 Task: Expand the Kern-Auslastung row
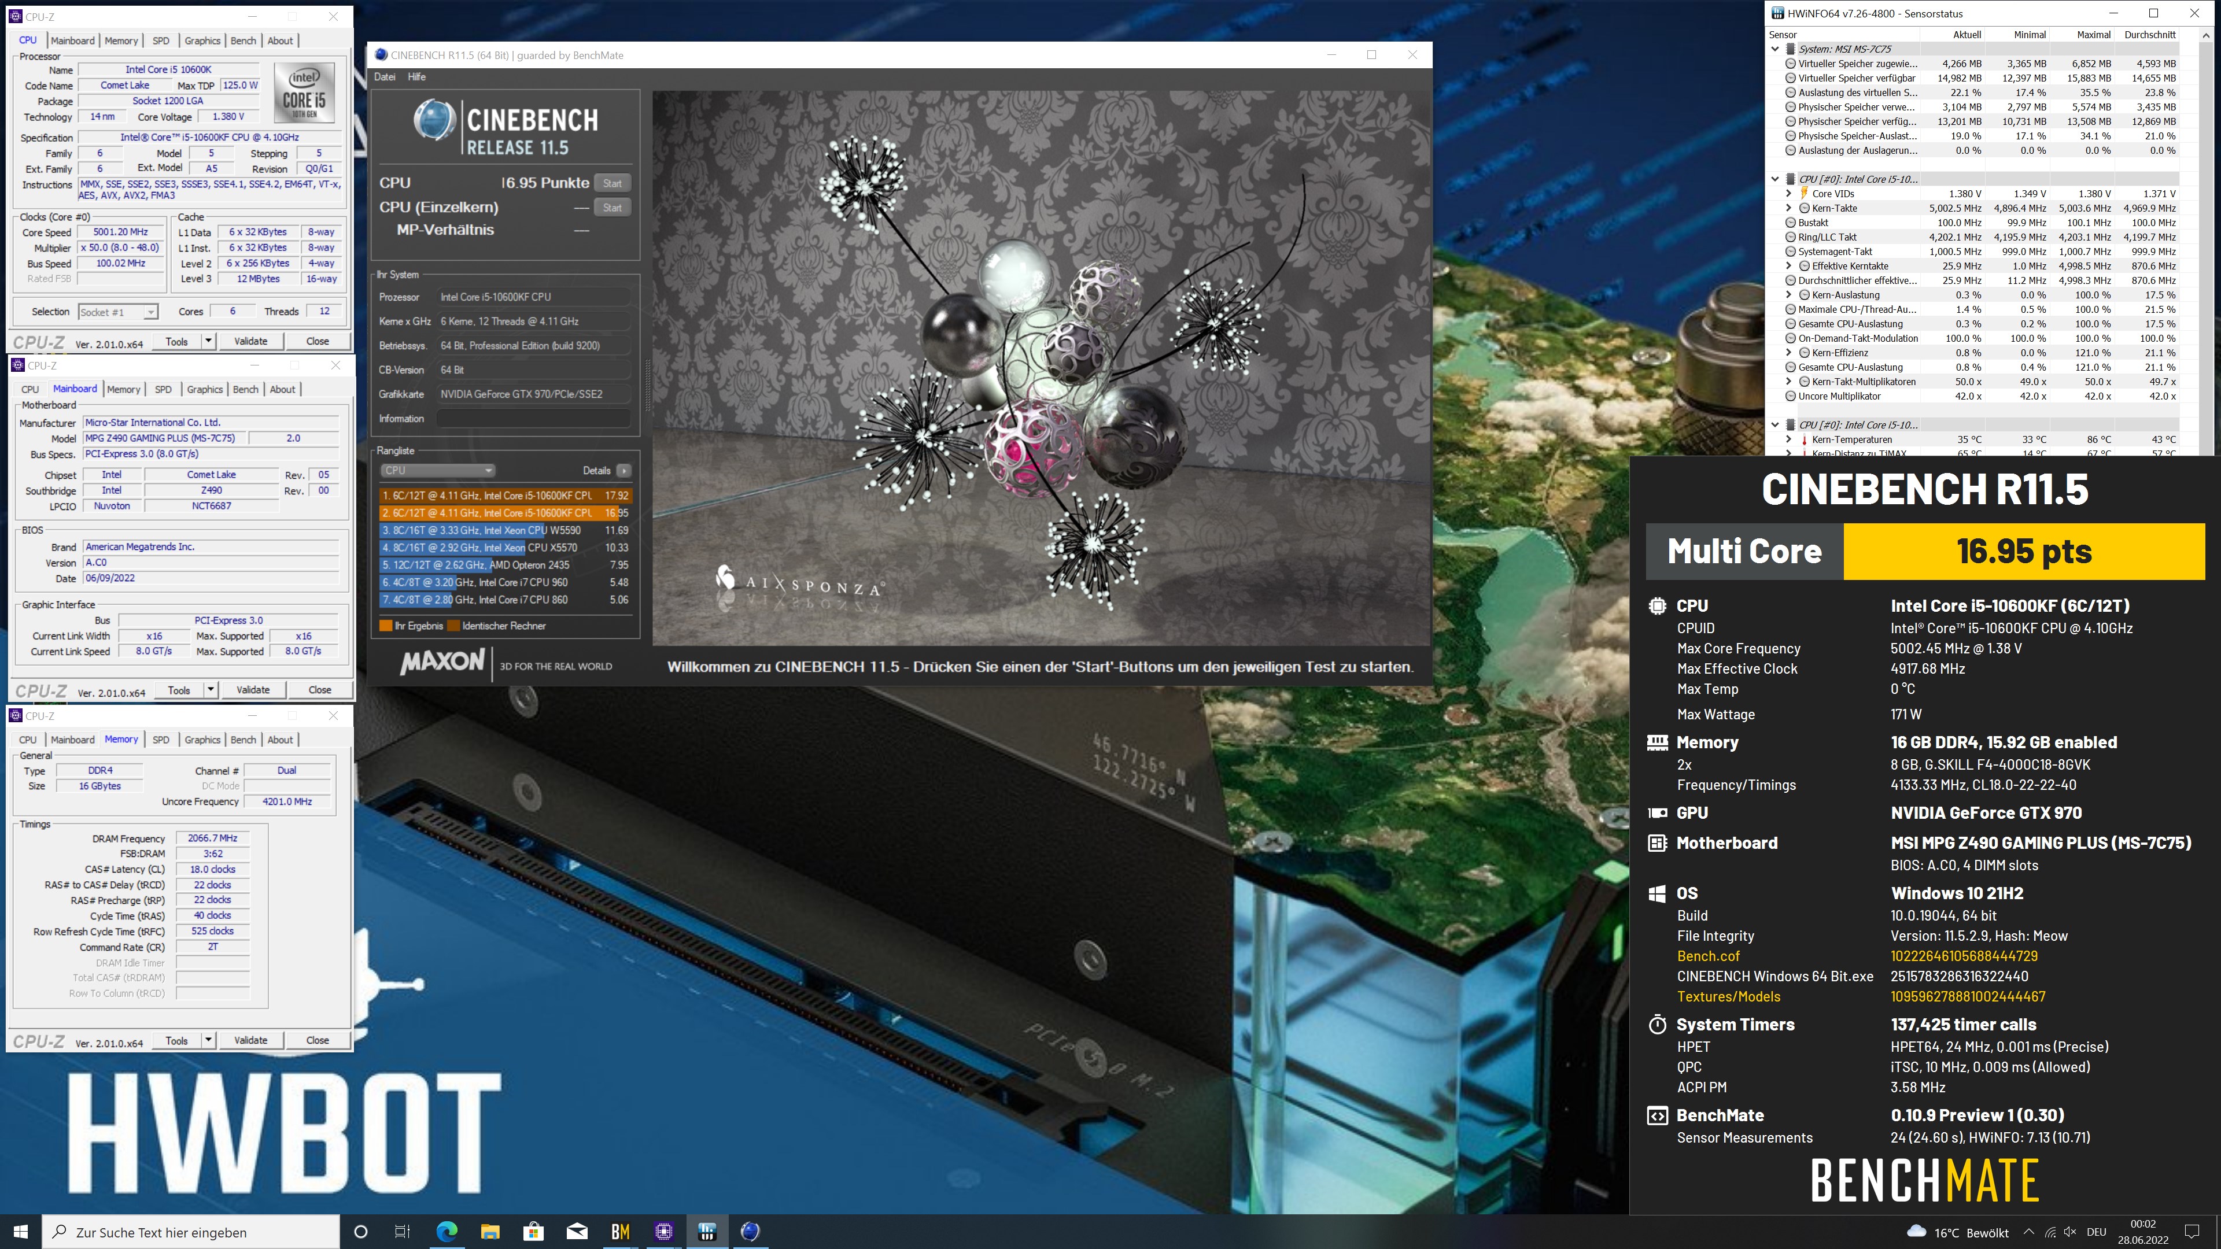1789,295
